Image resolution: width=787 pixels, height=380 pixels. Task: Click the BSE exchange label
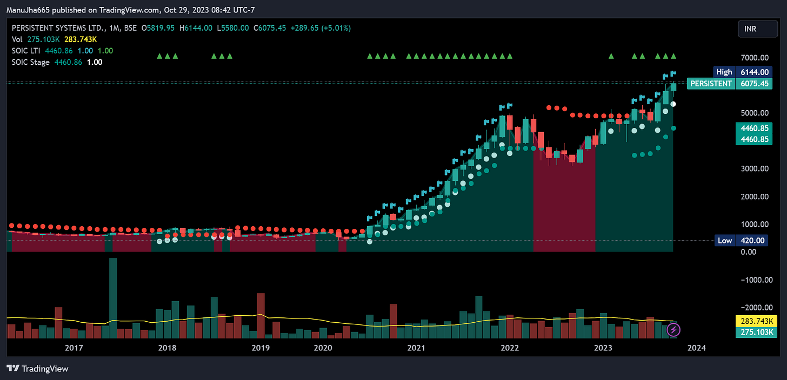pyautogui.click(x=130, y=28)
